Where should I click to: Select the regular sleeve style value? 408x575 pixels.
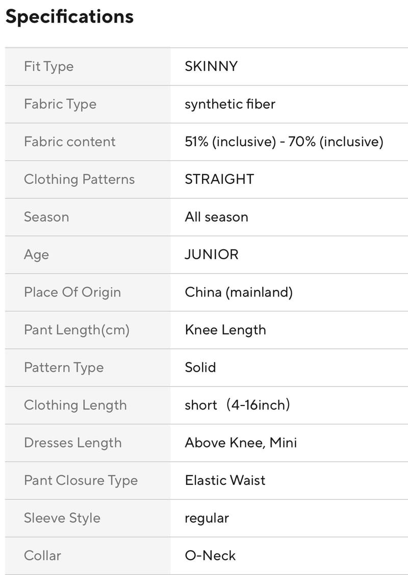[207, 519]
